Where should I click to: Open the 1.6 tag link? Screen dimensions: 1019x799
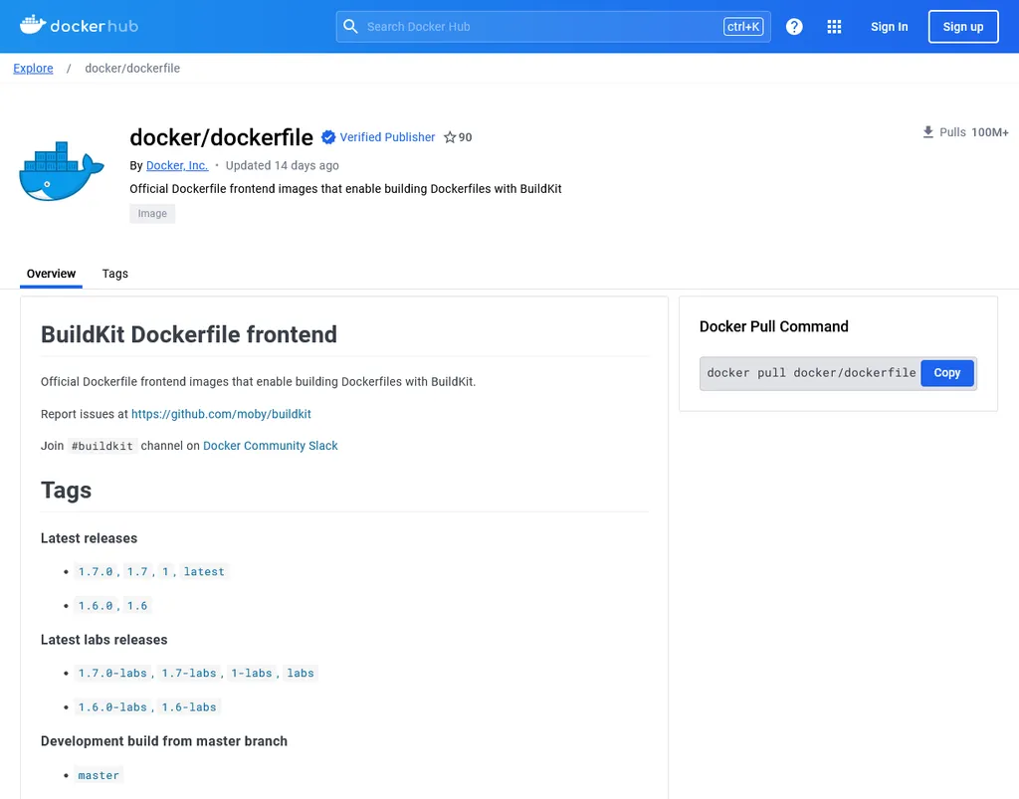coord(137,605)
